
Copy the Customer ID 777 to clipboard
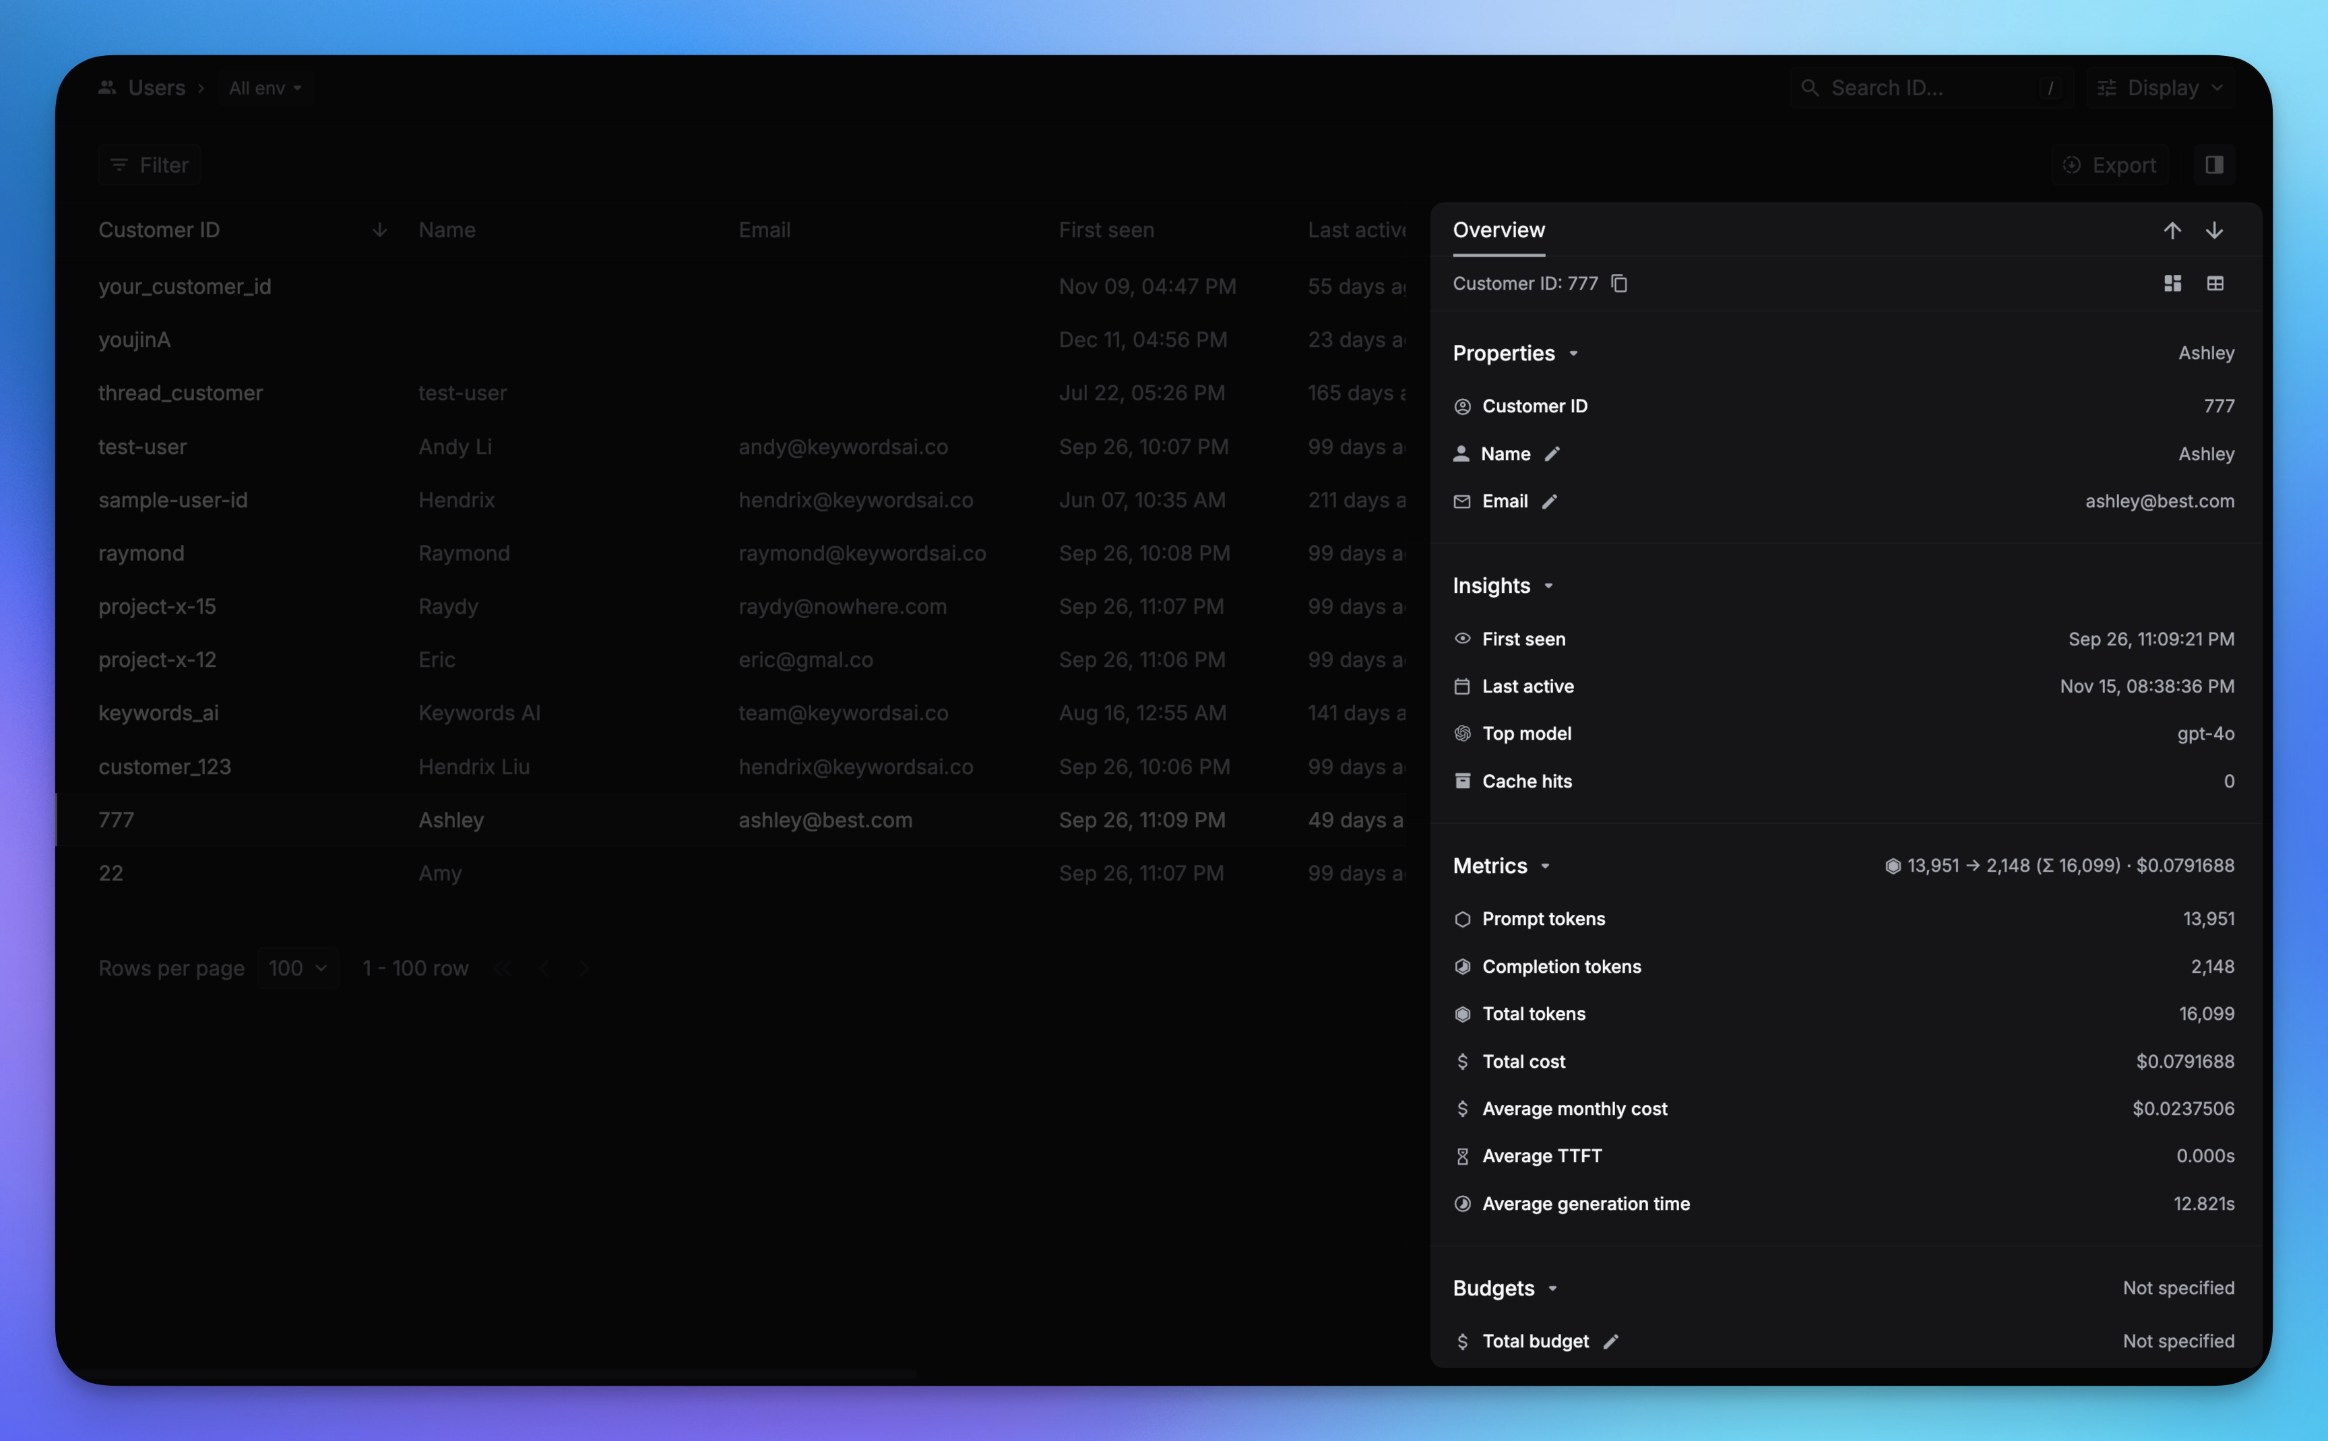(1619, 283)
